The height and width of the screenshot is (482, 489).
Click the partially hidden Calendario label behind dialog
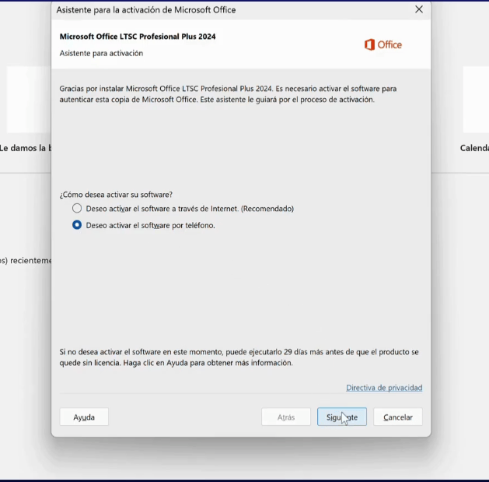pyautogui.click(x=474, y=148)
